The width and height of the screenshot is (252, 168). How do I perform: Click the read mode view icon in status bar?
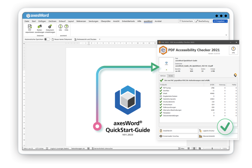pos(188,148)
